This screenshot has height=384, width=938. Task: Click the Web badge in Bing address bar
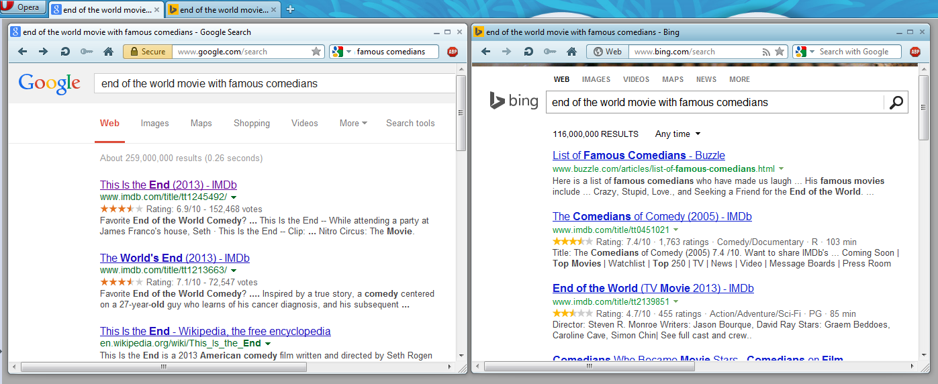(608, 52)
